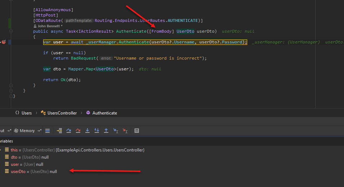This screenshot has height=187, width=344.
Task: Click the Variables panel header
Action: tap(6, 141)
